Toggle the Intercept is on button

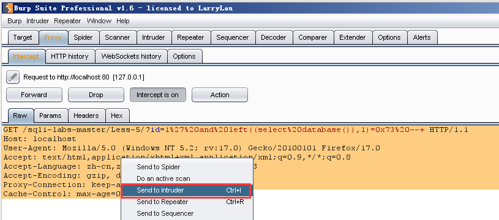157,95
